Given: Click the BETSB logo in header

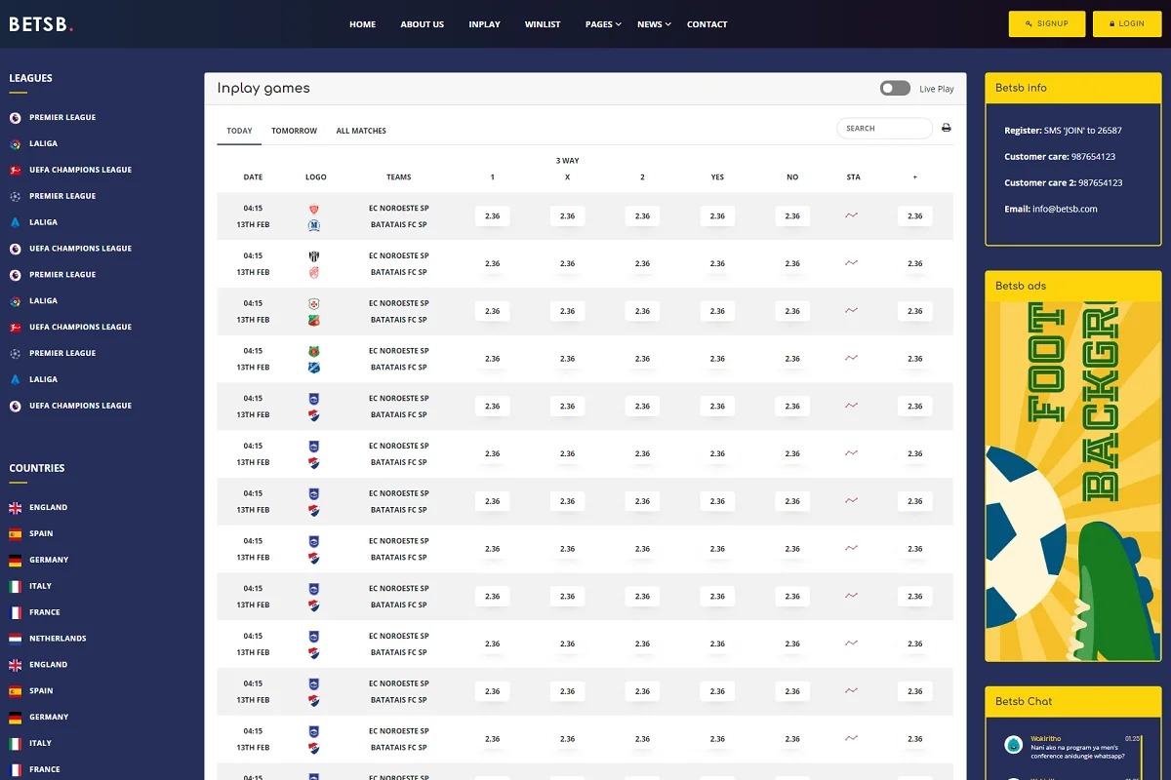Looking at the screenshot, I should 41,24.
